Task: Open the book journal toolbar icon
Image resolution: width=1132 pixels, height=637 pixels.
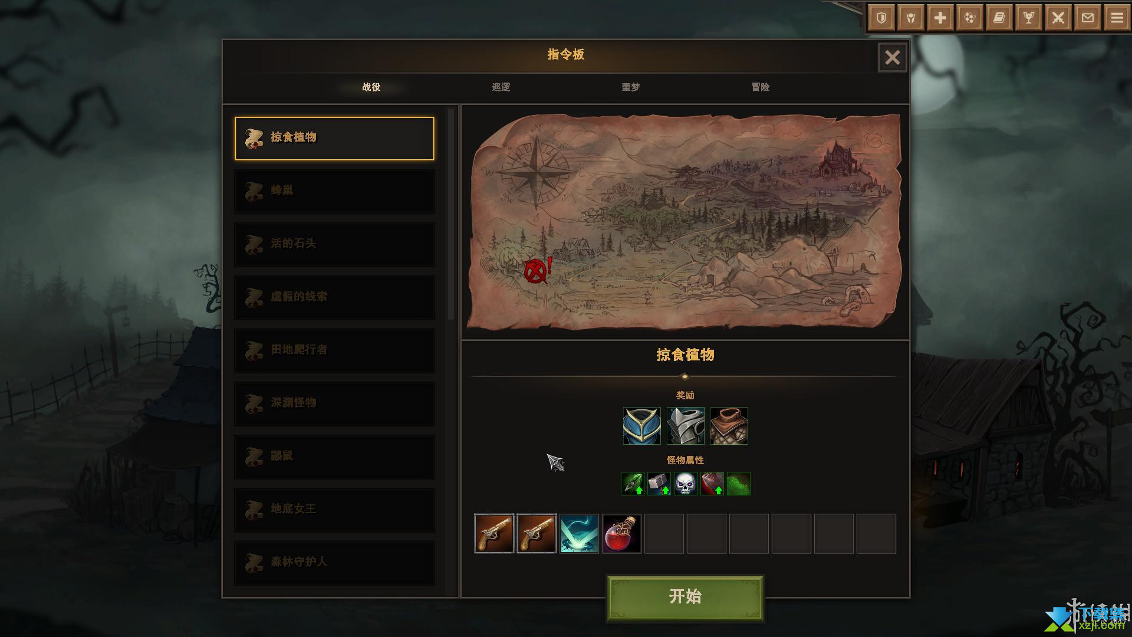Action: point(999,18)
